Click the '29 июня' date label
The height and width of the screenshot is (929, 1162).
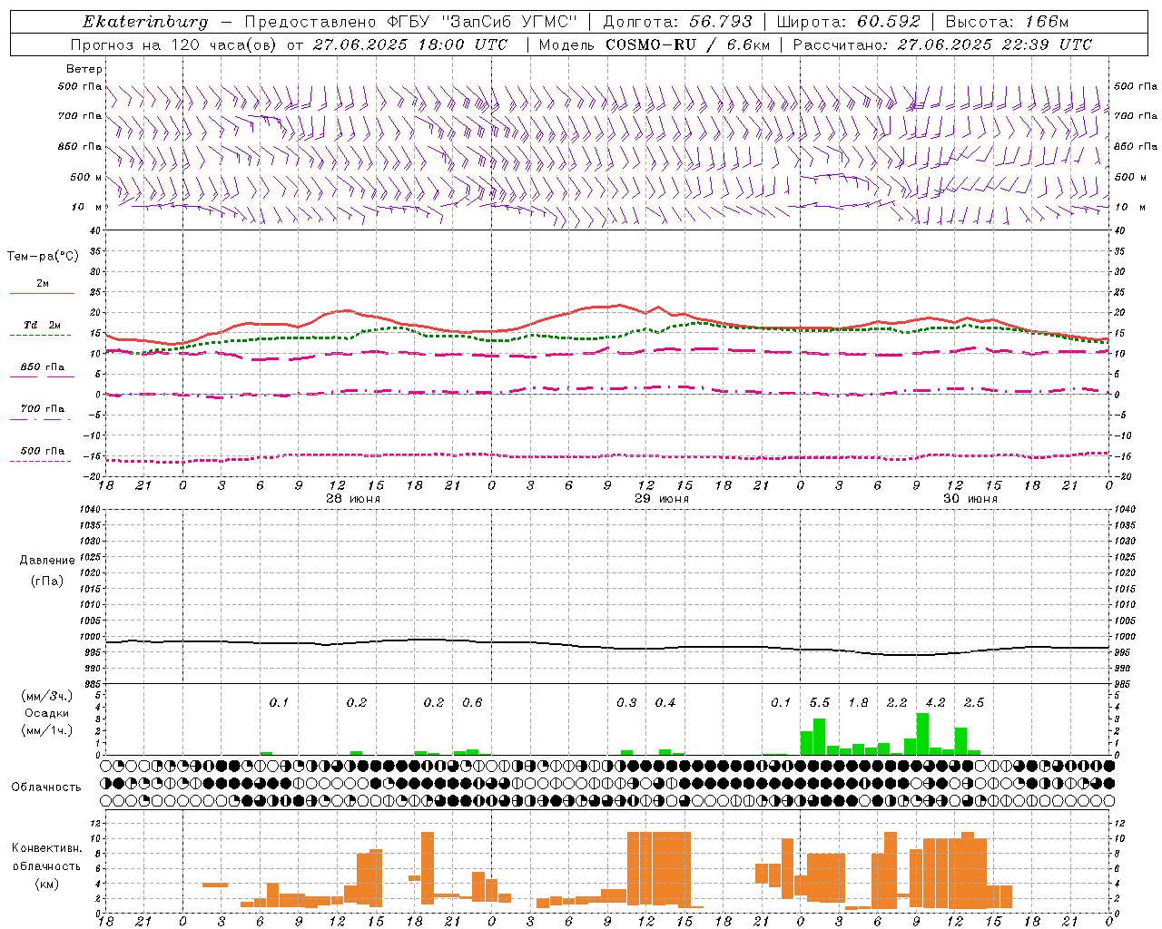coord(662,499)
